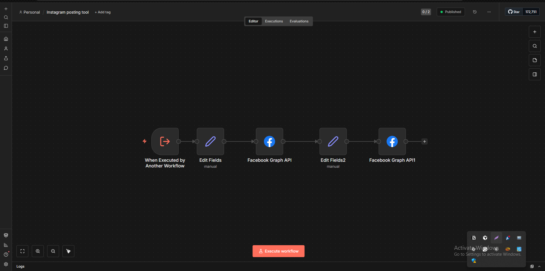Zoom out on the workflow canvas

pos(53,251)
